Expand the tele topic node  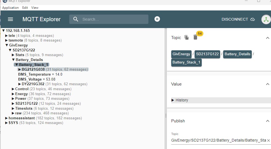pyautogui.click(x=6, y=36)
